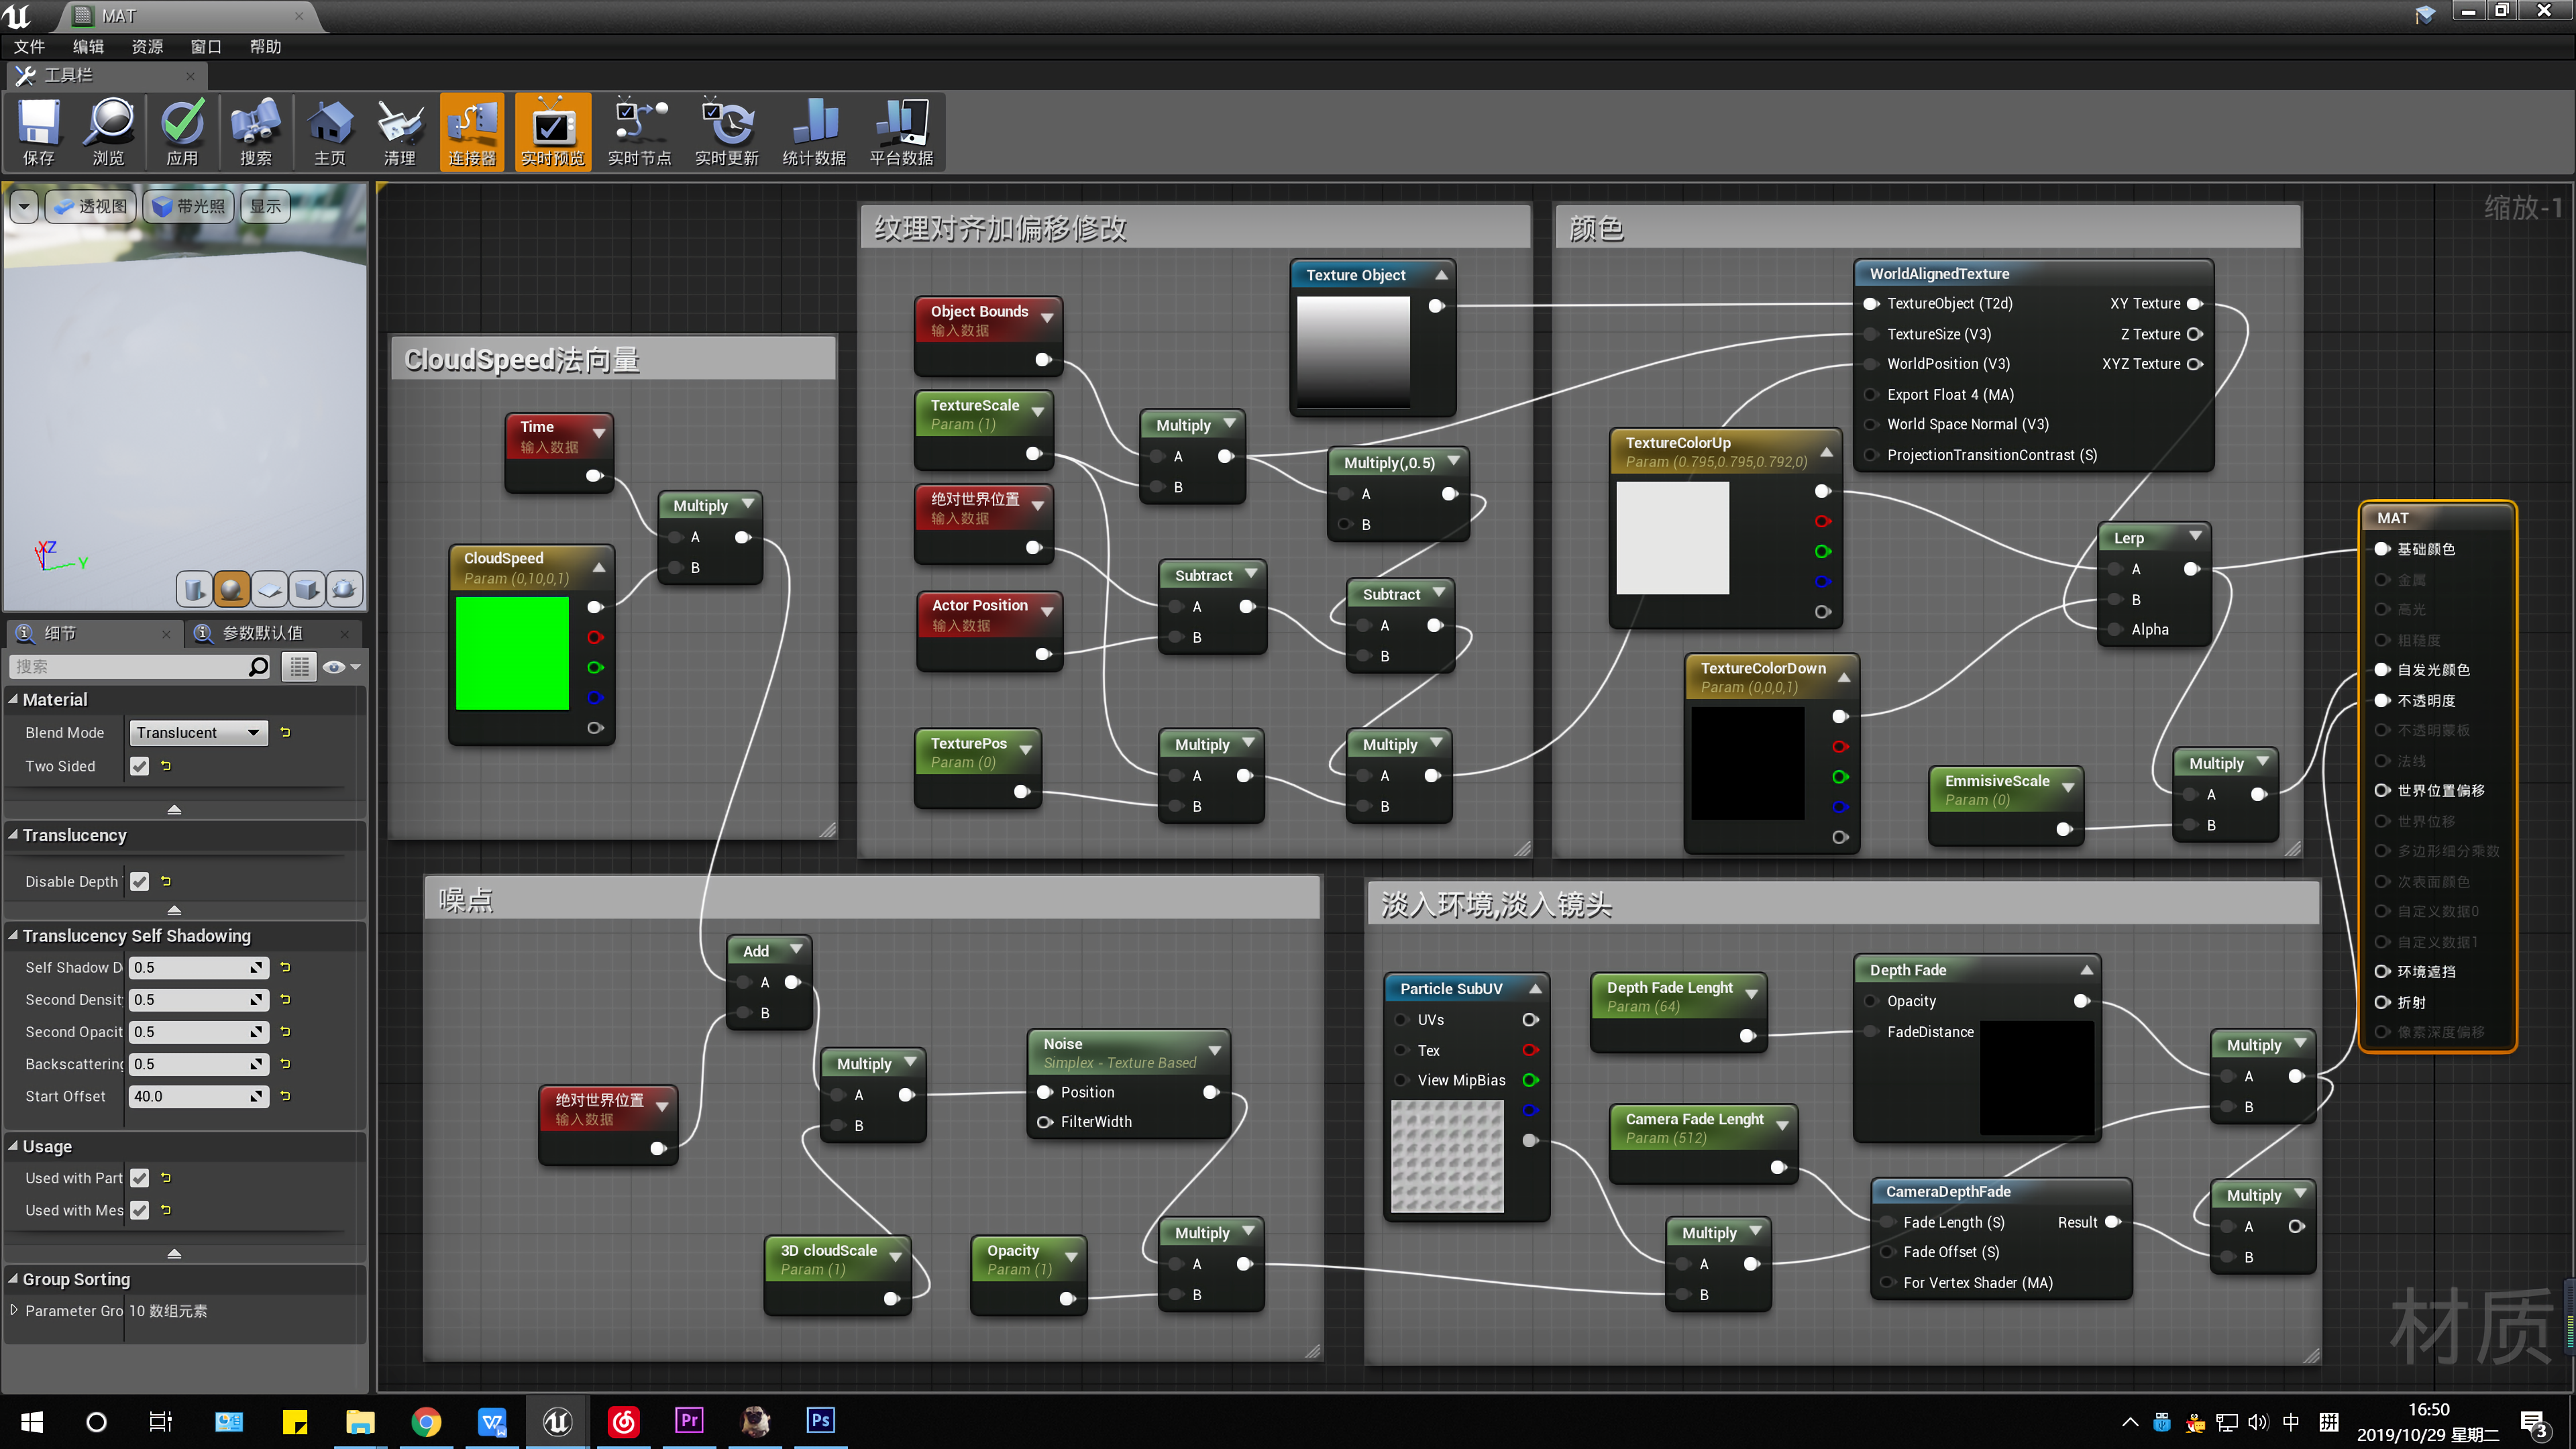Reset Blend Mode to default arrow
The width and height of the screenshot is (2576, 1449).
pyautogui.click(x=286, y=733)
